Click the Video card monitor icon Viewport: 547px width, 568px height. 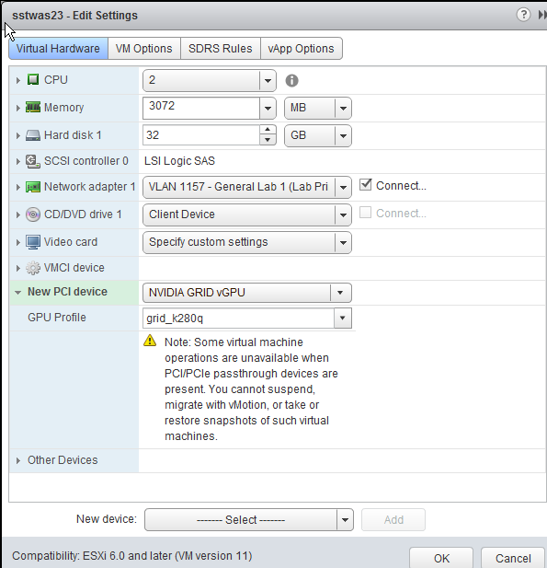point(33,242)
